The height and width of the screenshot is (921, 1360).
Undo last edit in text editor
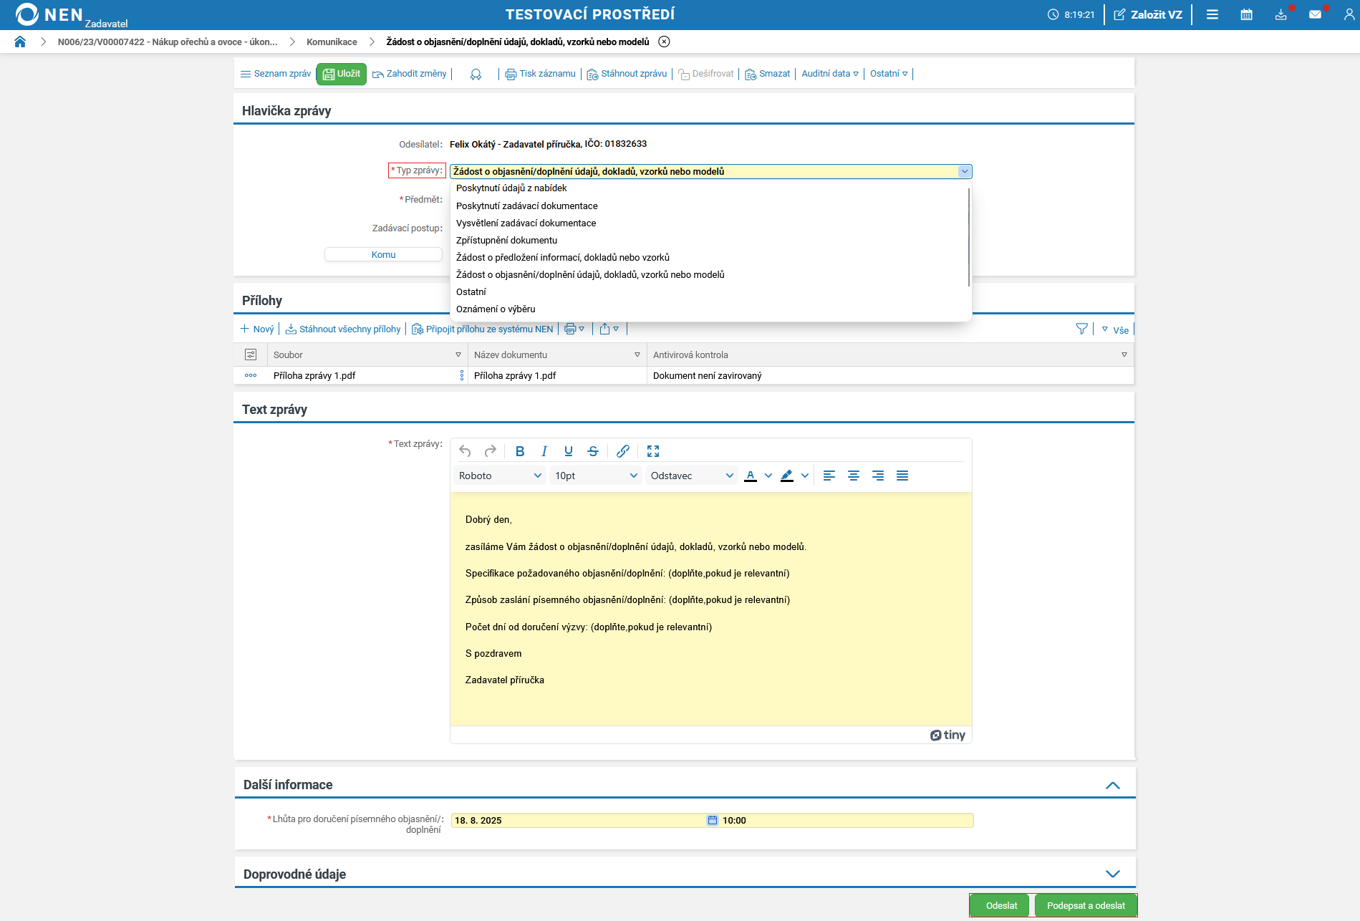466,451
